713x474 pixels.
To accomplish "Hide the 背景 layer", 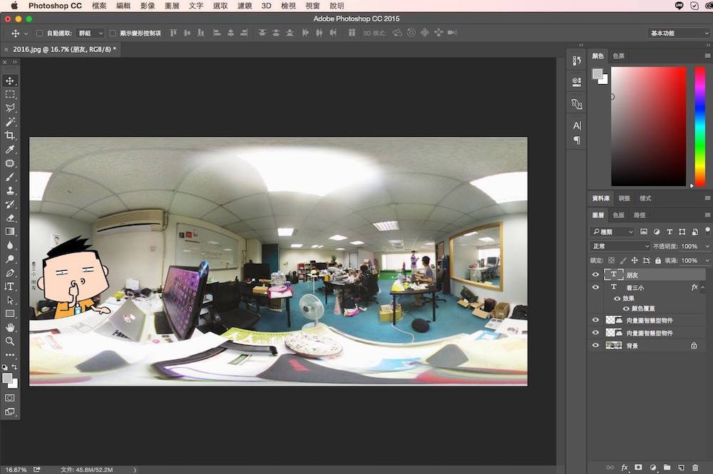I will 595,346.
